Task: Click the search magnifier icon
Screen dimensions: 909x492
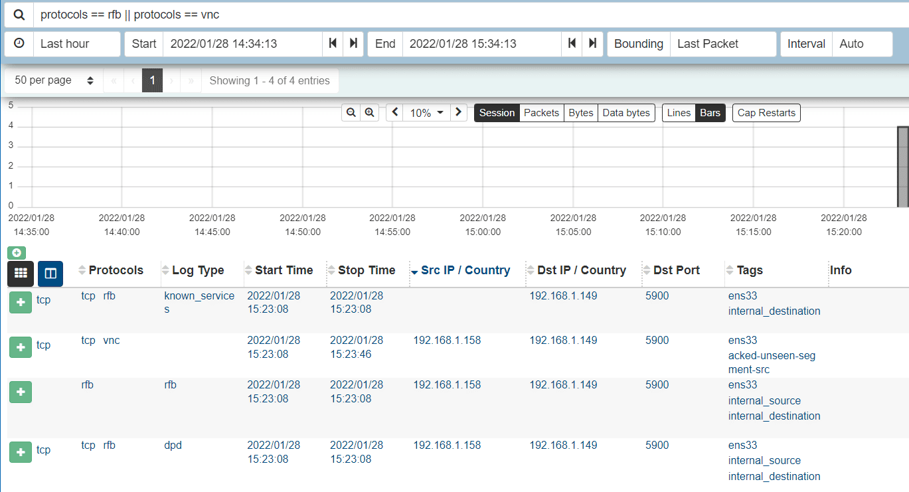Action: coord(19,14)
